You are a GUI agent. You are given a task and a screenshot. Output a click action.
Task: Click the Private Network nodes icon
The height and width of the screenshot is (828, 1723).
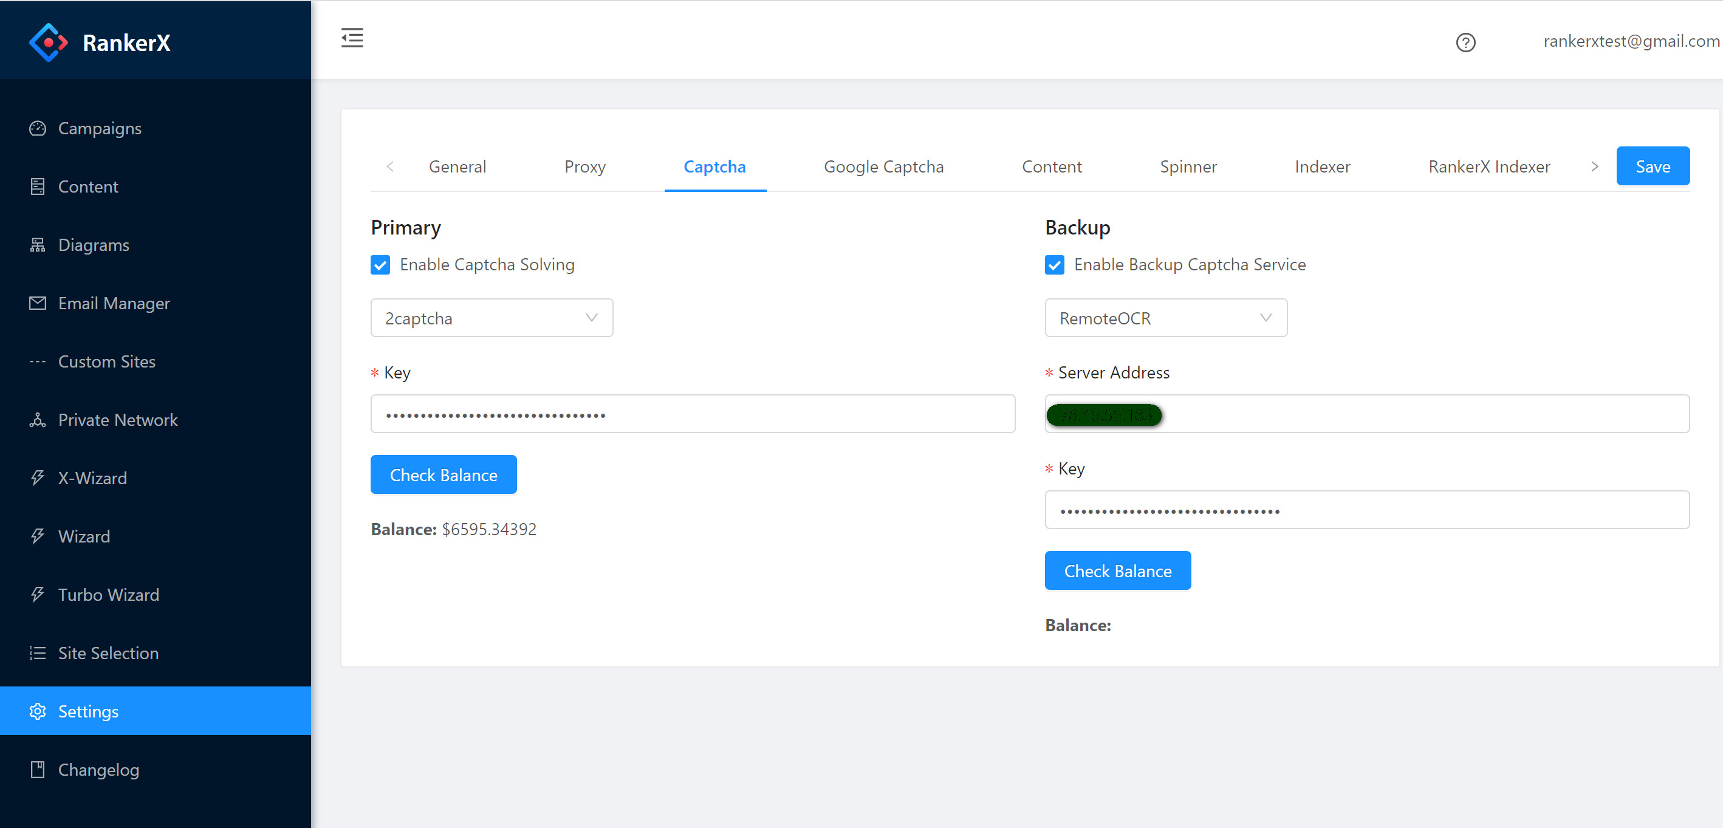38,419
